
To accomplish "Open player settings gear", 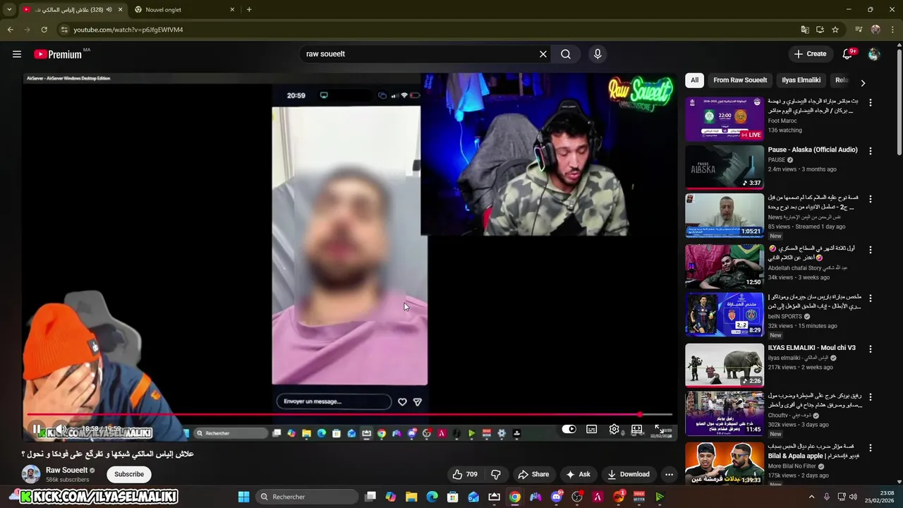I will coord(614,429).
